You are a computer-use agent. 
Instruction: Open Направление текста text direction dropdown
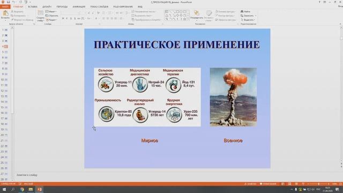(x=144, y=12)
